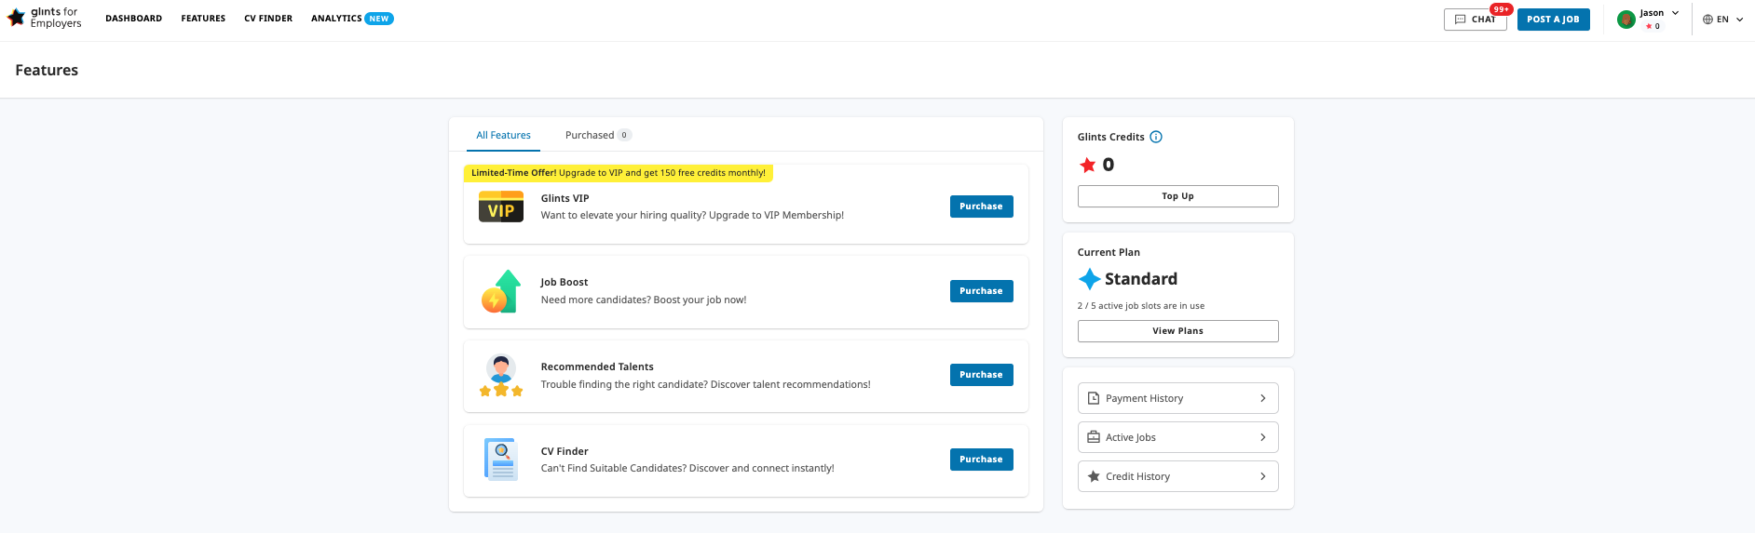
Task: Click 'Need more candidates? Boost your job now!'
Action: point(644,300)
